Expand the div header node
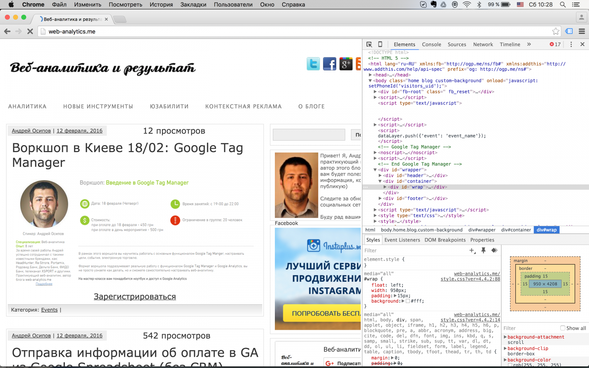Viewport: 589px width, 368px height. (380, 176)
